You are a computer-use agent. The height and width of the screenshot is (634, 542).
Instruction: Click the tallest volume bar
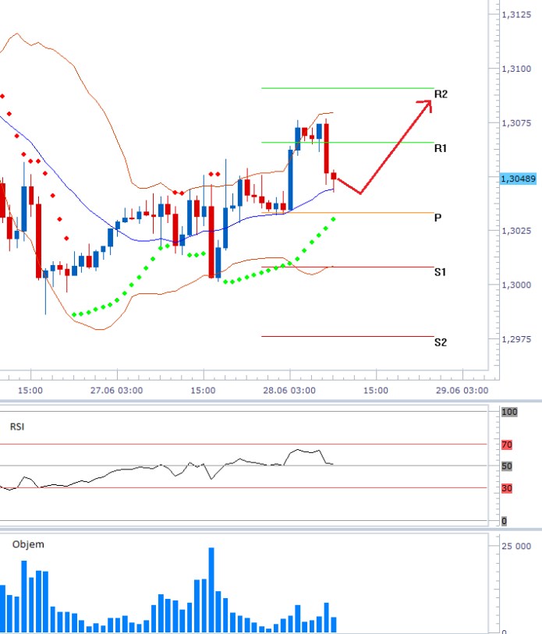pyautogui.click(x=211, y=590)
